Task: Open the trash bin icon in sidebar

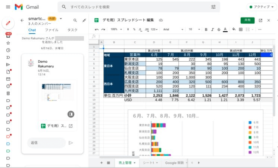Action: click(8, 93)
